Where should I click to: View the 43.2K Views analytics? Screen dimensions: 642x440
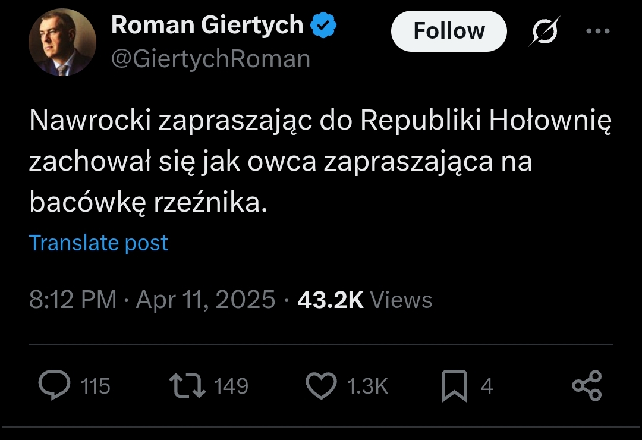(x=364, y=300)
